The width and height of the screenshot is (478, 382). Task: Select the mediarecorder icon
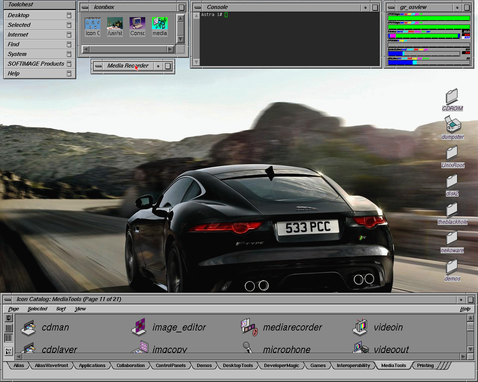click(x=249, y=327)
